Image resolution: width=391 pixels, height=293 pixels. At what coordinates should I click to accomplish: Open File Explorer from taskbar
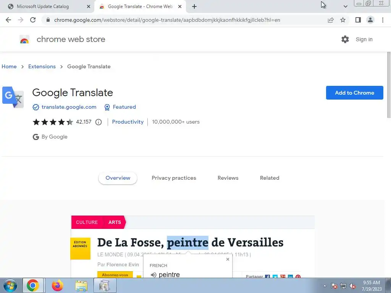(81, 286)
